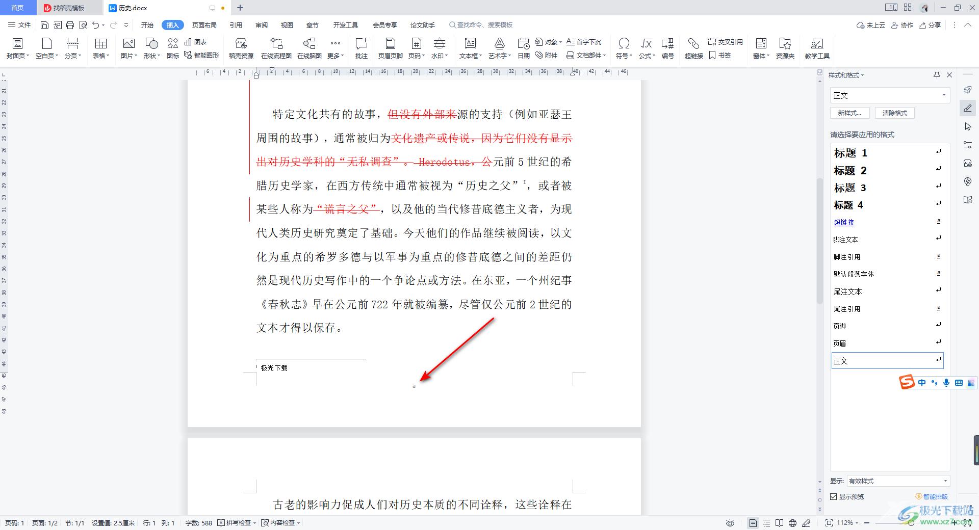This screenshot has height=530, width=979.
Task: Click the 清除格式 button
Action: (895, 113)
